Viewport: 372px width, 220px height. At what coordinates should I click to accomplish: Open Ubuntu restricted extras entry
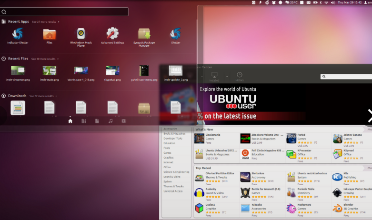point(308,179)
